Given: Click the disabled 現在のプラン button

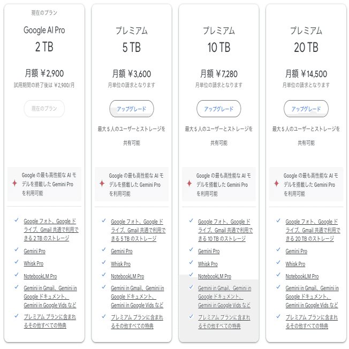Looking at the screenshot, I should (x=44, y=109).
